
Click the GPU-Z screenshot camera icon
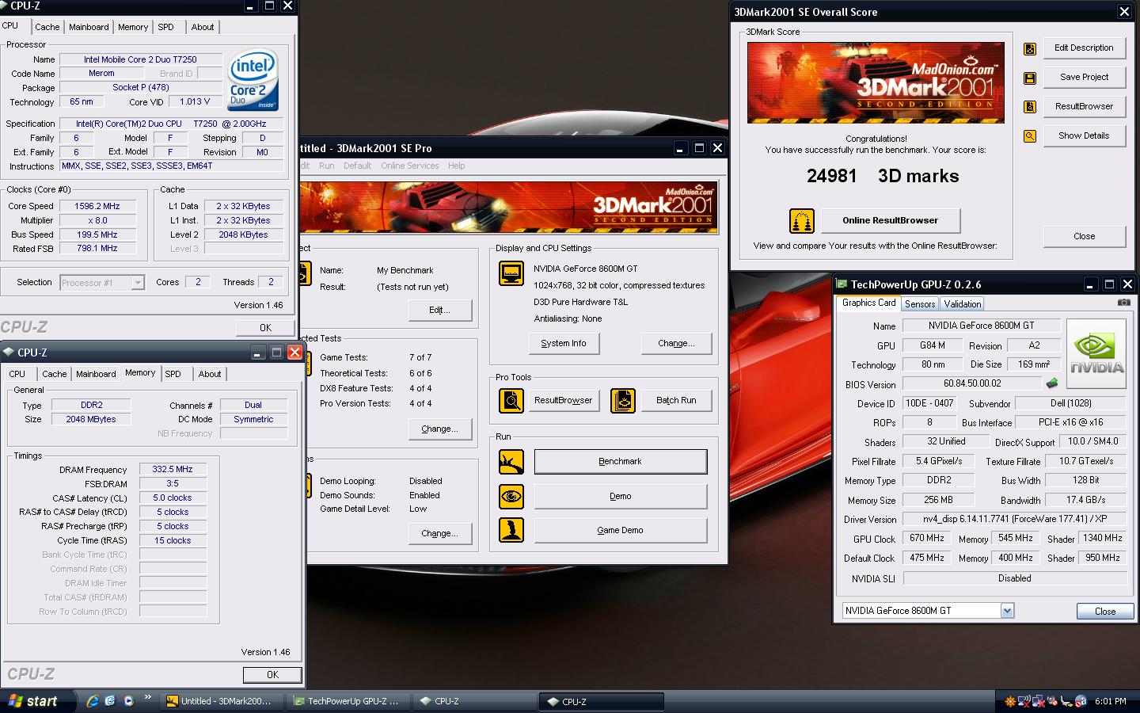click(x=1123, y=303)
